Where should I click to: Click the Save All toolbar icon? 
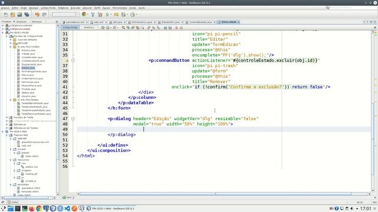click(27, 15)
